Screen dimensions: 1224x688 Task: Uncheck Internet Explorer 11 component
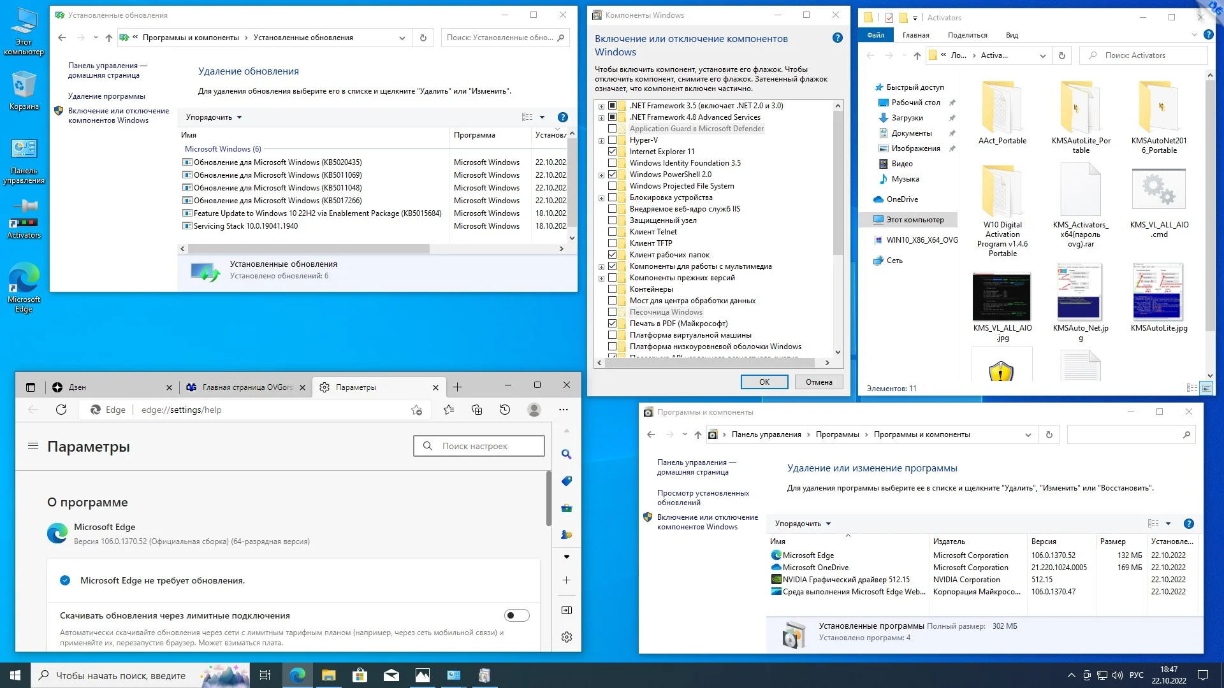click(612, 152)
